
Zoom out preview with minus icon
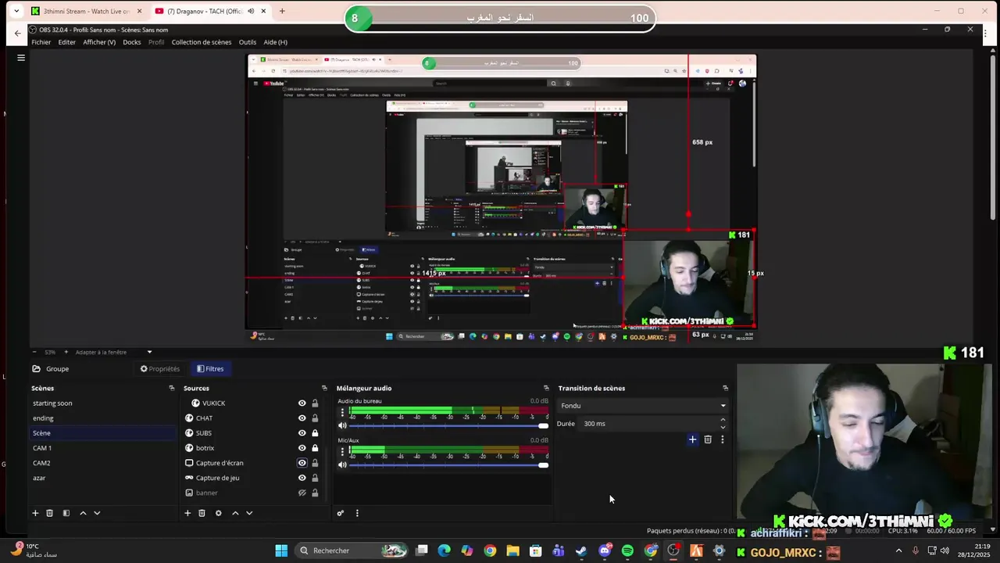click(36, 352)
